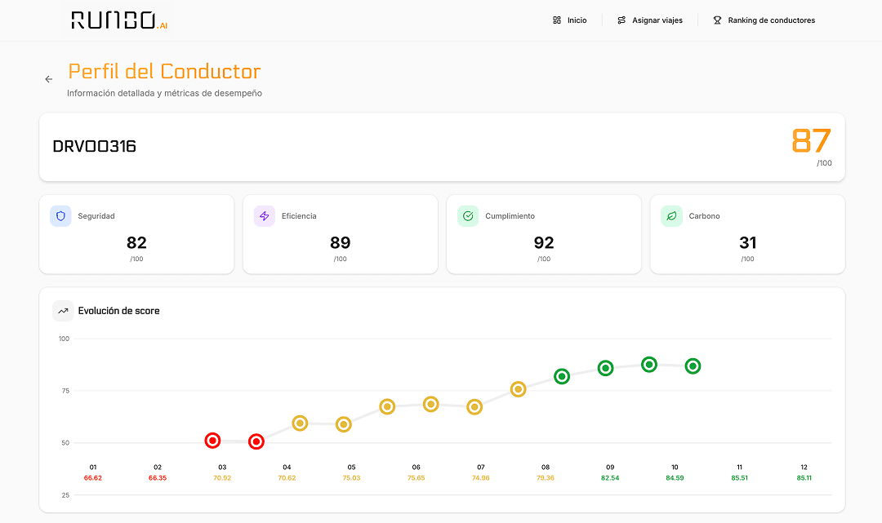The image size is (882, 523).
Task: Click the month 08 value 79.36
Action: point(546,478)
